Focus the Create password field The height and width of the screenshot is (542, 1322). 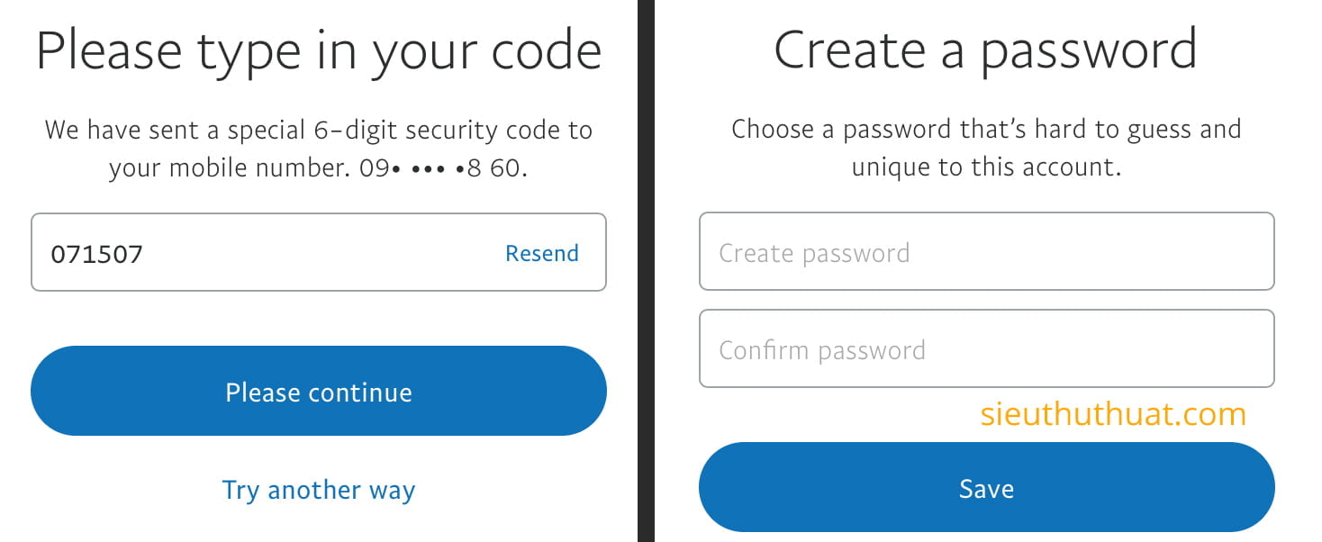[x=986, y=252]
